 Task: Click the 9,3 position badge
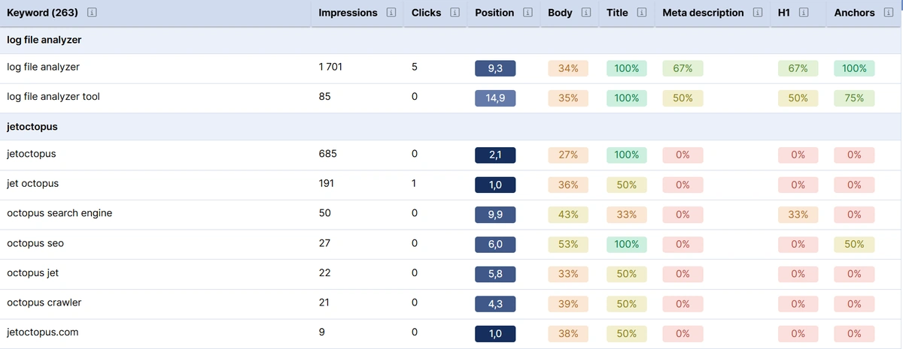[x=495, y=68]
